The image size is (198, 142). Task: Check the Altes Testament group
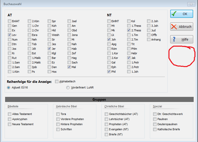tap(9, 114)
